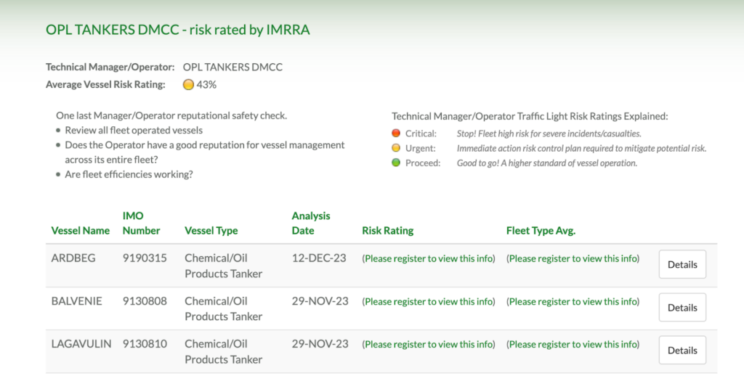
Task: Click ARDBEG fleet type avg register link
Action: point(573,258)
